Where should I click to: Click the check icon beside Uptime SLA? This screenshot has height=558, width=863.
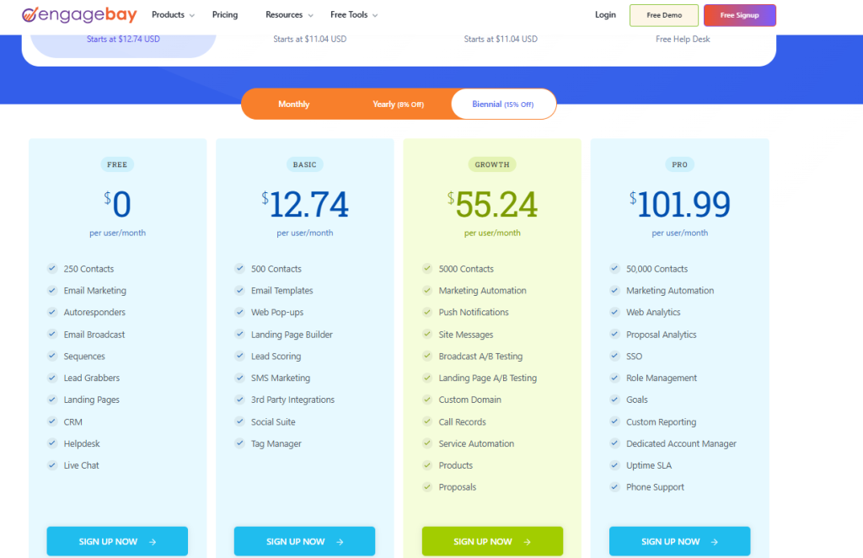[x=614, y=465]
